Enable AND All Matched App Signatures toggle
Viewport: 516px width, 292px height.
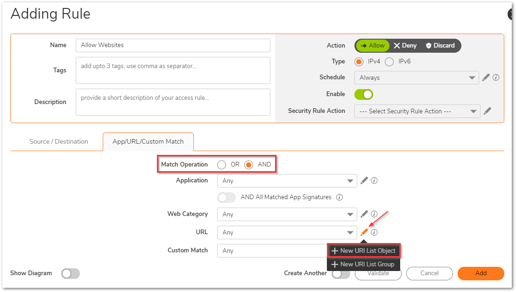(x=227, y=197)
